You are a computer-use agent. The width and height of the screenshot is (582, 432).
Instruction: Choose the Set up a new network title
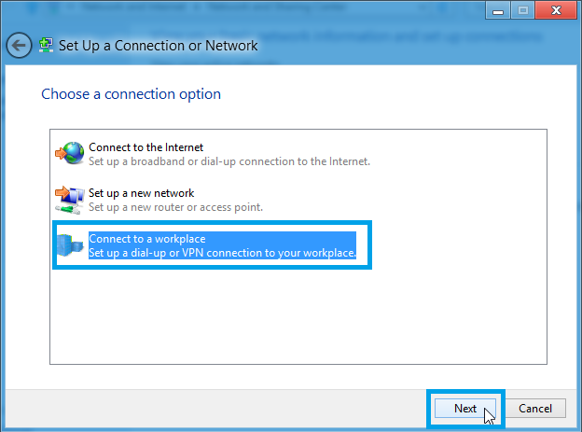[x=142, y=193]
